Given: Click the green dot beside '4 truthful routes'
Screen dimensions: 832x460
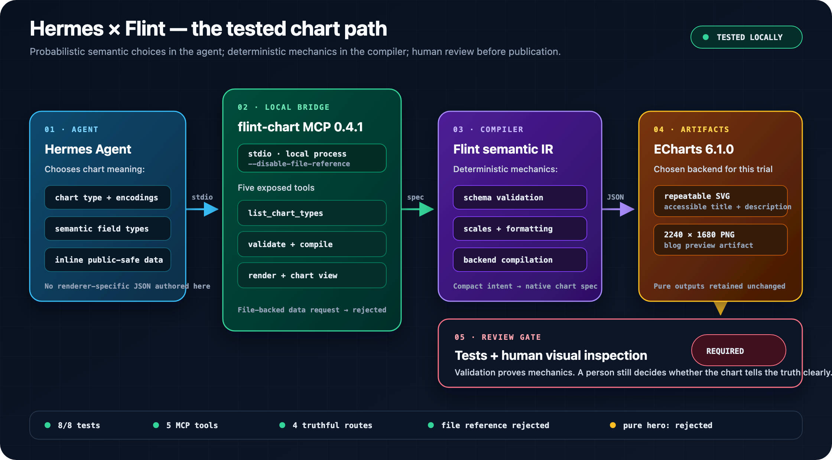Looking at the screenshot, I should coord(282,425).
